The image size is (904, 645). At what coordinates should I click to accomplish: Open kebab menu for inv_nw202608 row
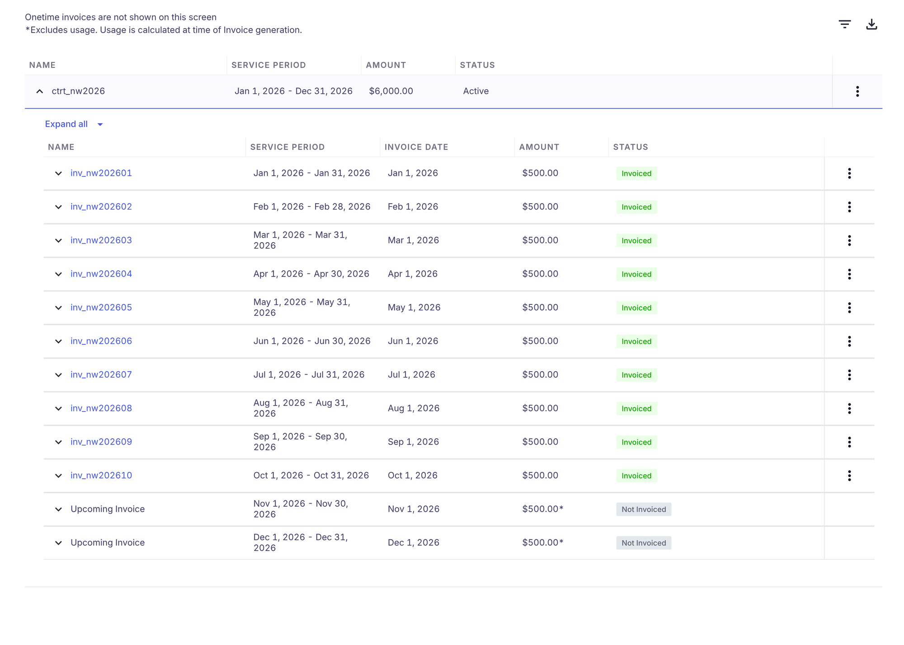click(x=849, y=408)
